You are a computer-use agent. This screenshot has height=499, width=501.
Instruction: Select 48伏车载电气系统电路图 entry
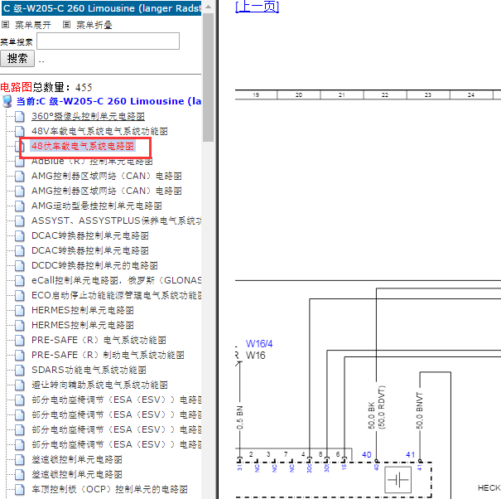tap(83, 146)
